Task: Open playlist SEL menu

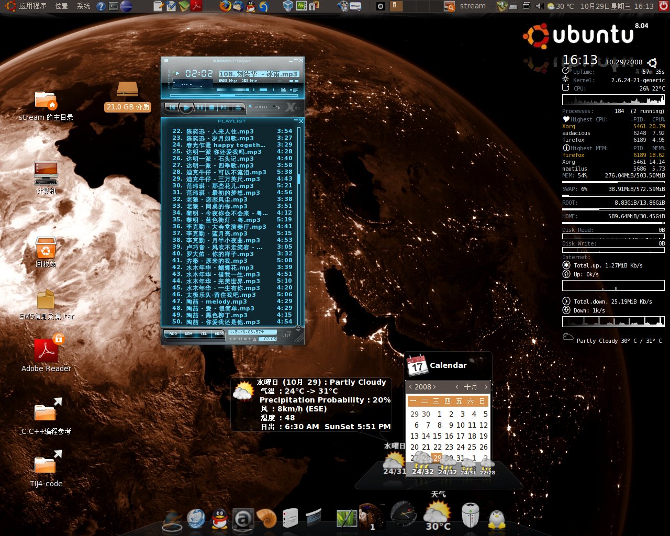Action: click(x=204, y=334)
